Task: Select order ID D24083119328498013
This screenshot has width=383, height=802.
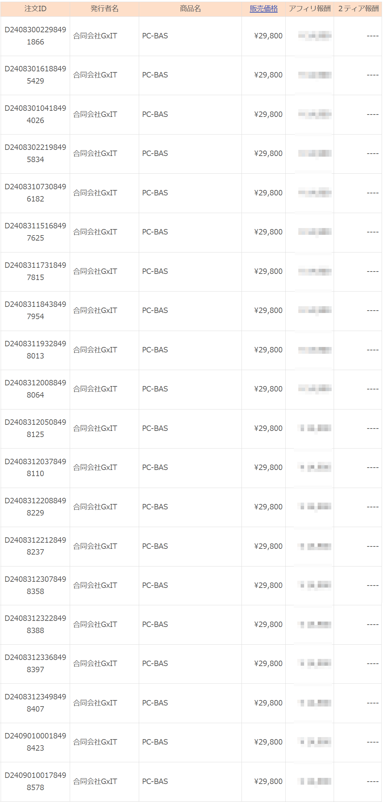Action: 35,350
